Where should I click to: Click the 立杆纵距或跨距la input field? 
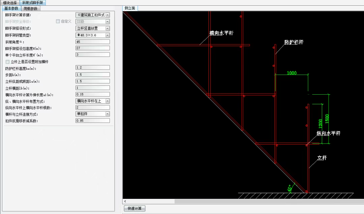tap(93, 81)
